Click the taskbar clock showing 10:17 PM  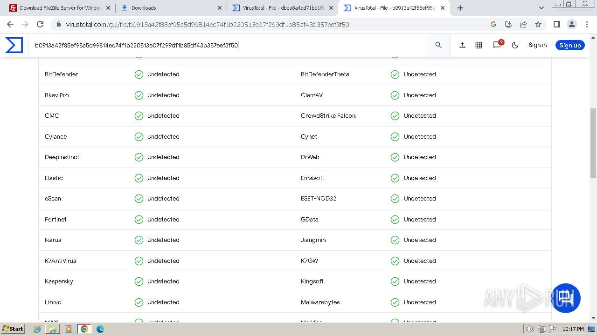click(573, 329)
